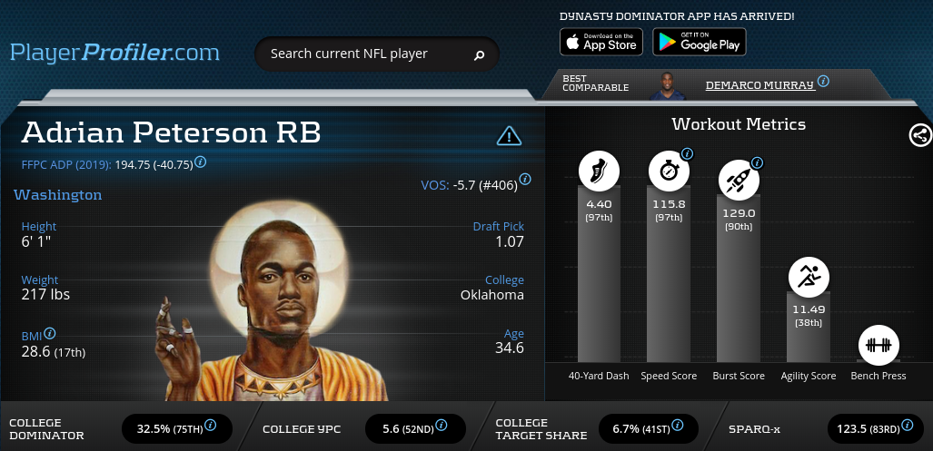Open info icon beside College Dominator
The height and width of the screenshot is (451, 933).
click(210, 426)
